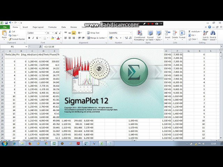
Task: Decrease decimal places
Action: pyautogui.click(x=130, y=38)
